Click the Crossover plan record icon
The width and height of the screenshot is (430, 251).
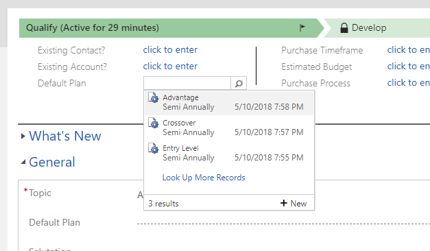[154, 123]
